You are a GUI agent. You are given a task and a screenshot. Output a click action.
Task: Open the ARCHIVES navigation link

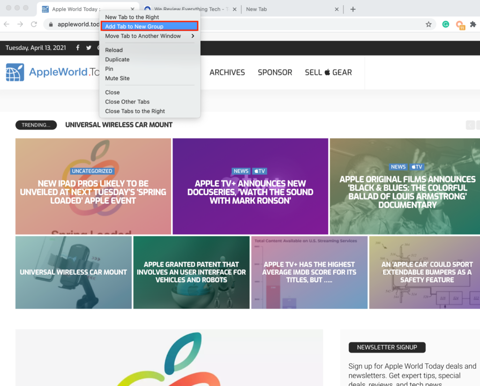[x=227, y=72]
